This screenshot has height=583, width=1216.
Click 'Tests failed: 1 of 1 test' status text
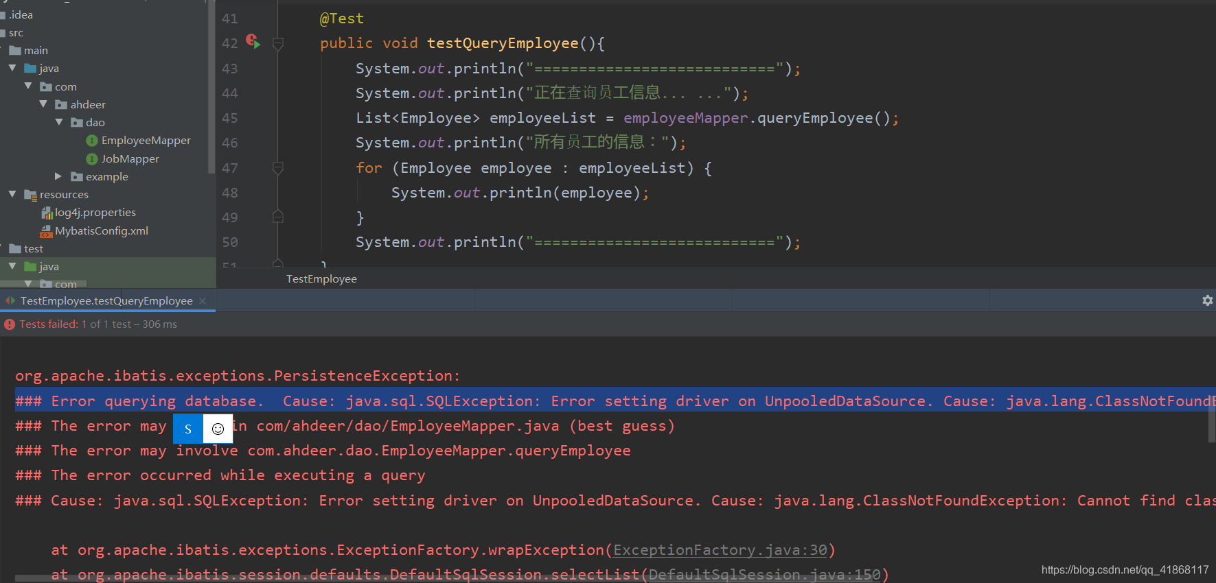76,324
